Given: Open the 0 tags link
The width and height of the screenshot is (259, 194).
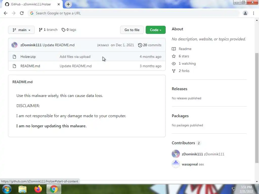Looking at the screenshot, I should coord(69,30).
